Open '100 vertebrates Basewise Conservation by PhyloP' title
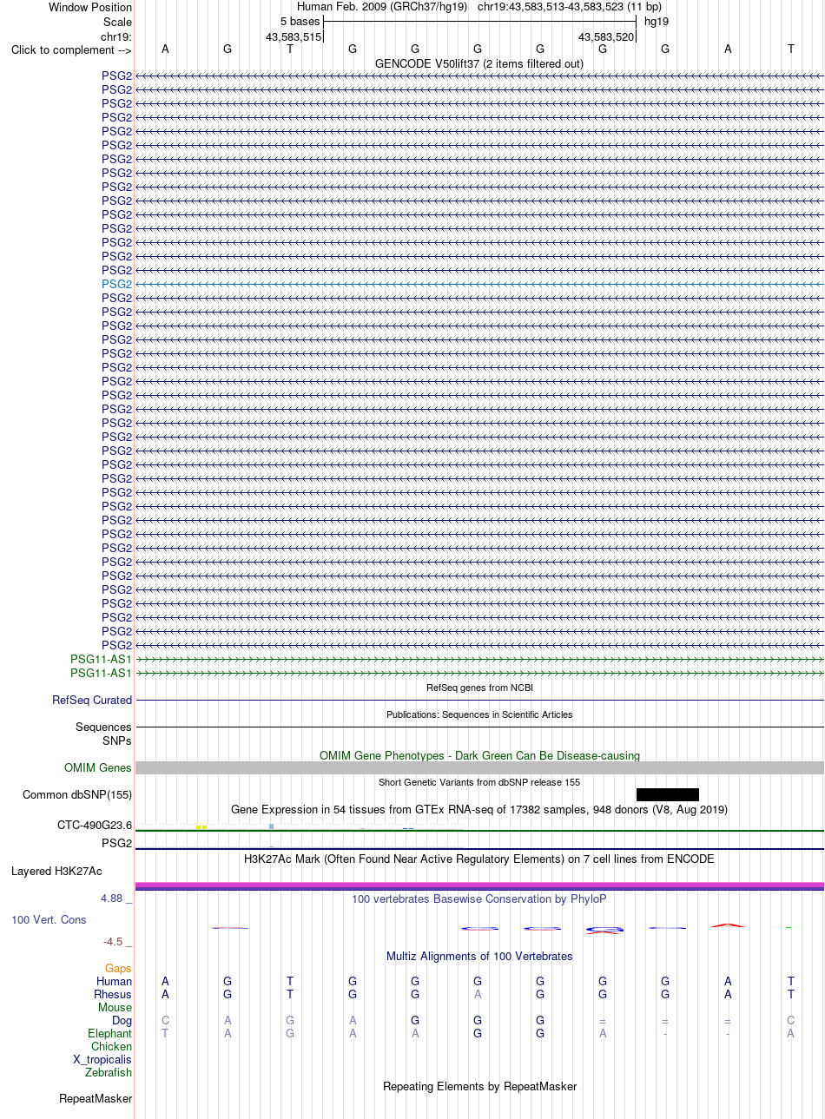This screenshot has height=1119, width=825. pyautogui.click(x=479, y=898)
